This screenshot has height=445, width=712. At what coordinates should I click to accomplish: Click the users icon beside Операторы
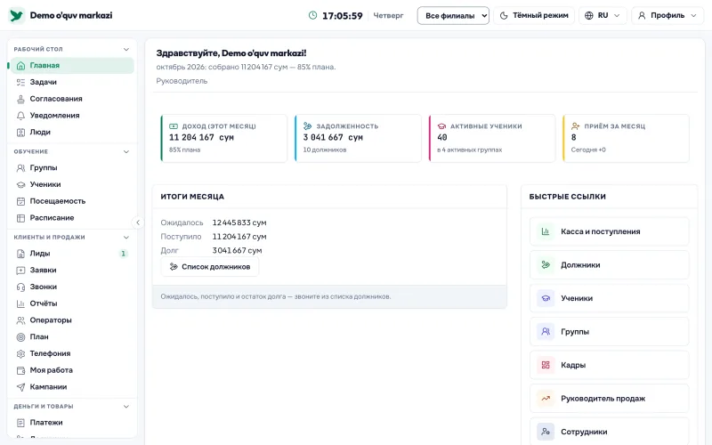(x=20, y=320)
